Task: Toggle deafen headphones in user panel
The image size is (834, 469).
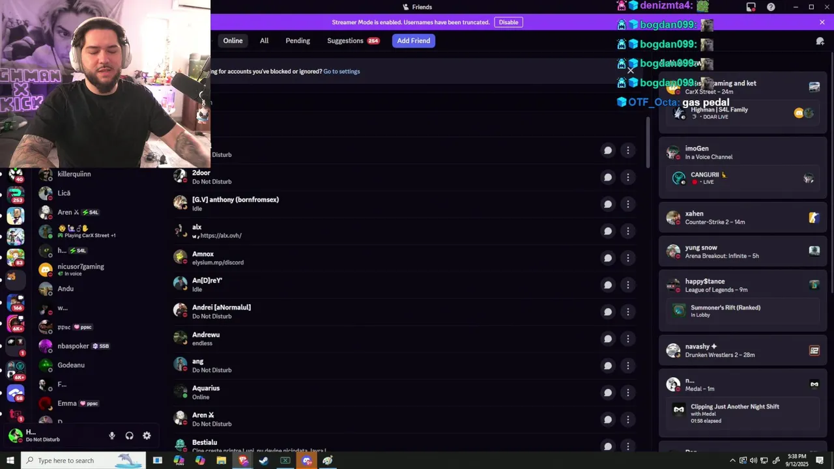Action: click(129, 436)
